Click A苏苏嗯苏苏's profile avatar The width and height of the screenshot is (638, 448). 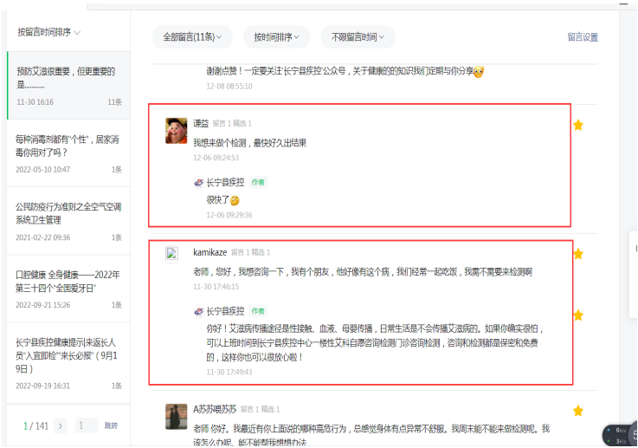coord(177,416)
